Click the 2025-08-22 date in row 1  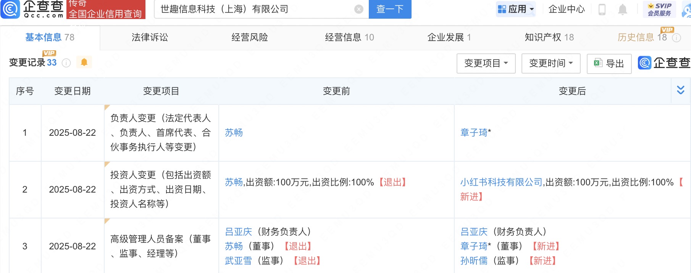coord(73,133)
